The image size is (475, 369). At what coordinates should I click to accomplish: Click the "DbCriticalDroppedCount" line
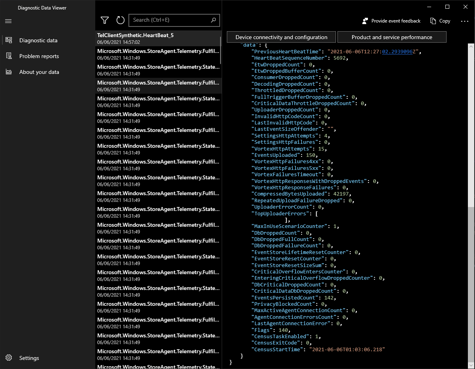click(x=294, y=284)
